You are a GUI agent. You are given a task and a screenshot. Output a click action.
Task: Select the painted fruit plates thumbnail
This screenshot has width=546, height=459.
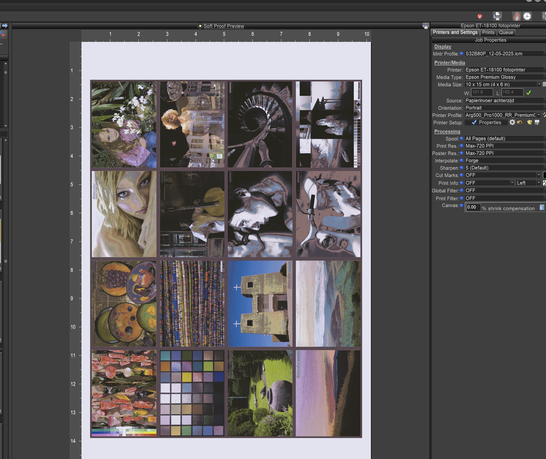[x=124, y=303]
